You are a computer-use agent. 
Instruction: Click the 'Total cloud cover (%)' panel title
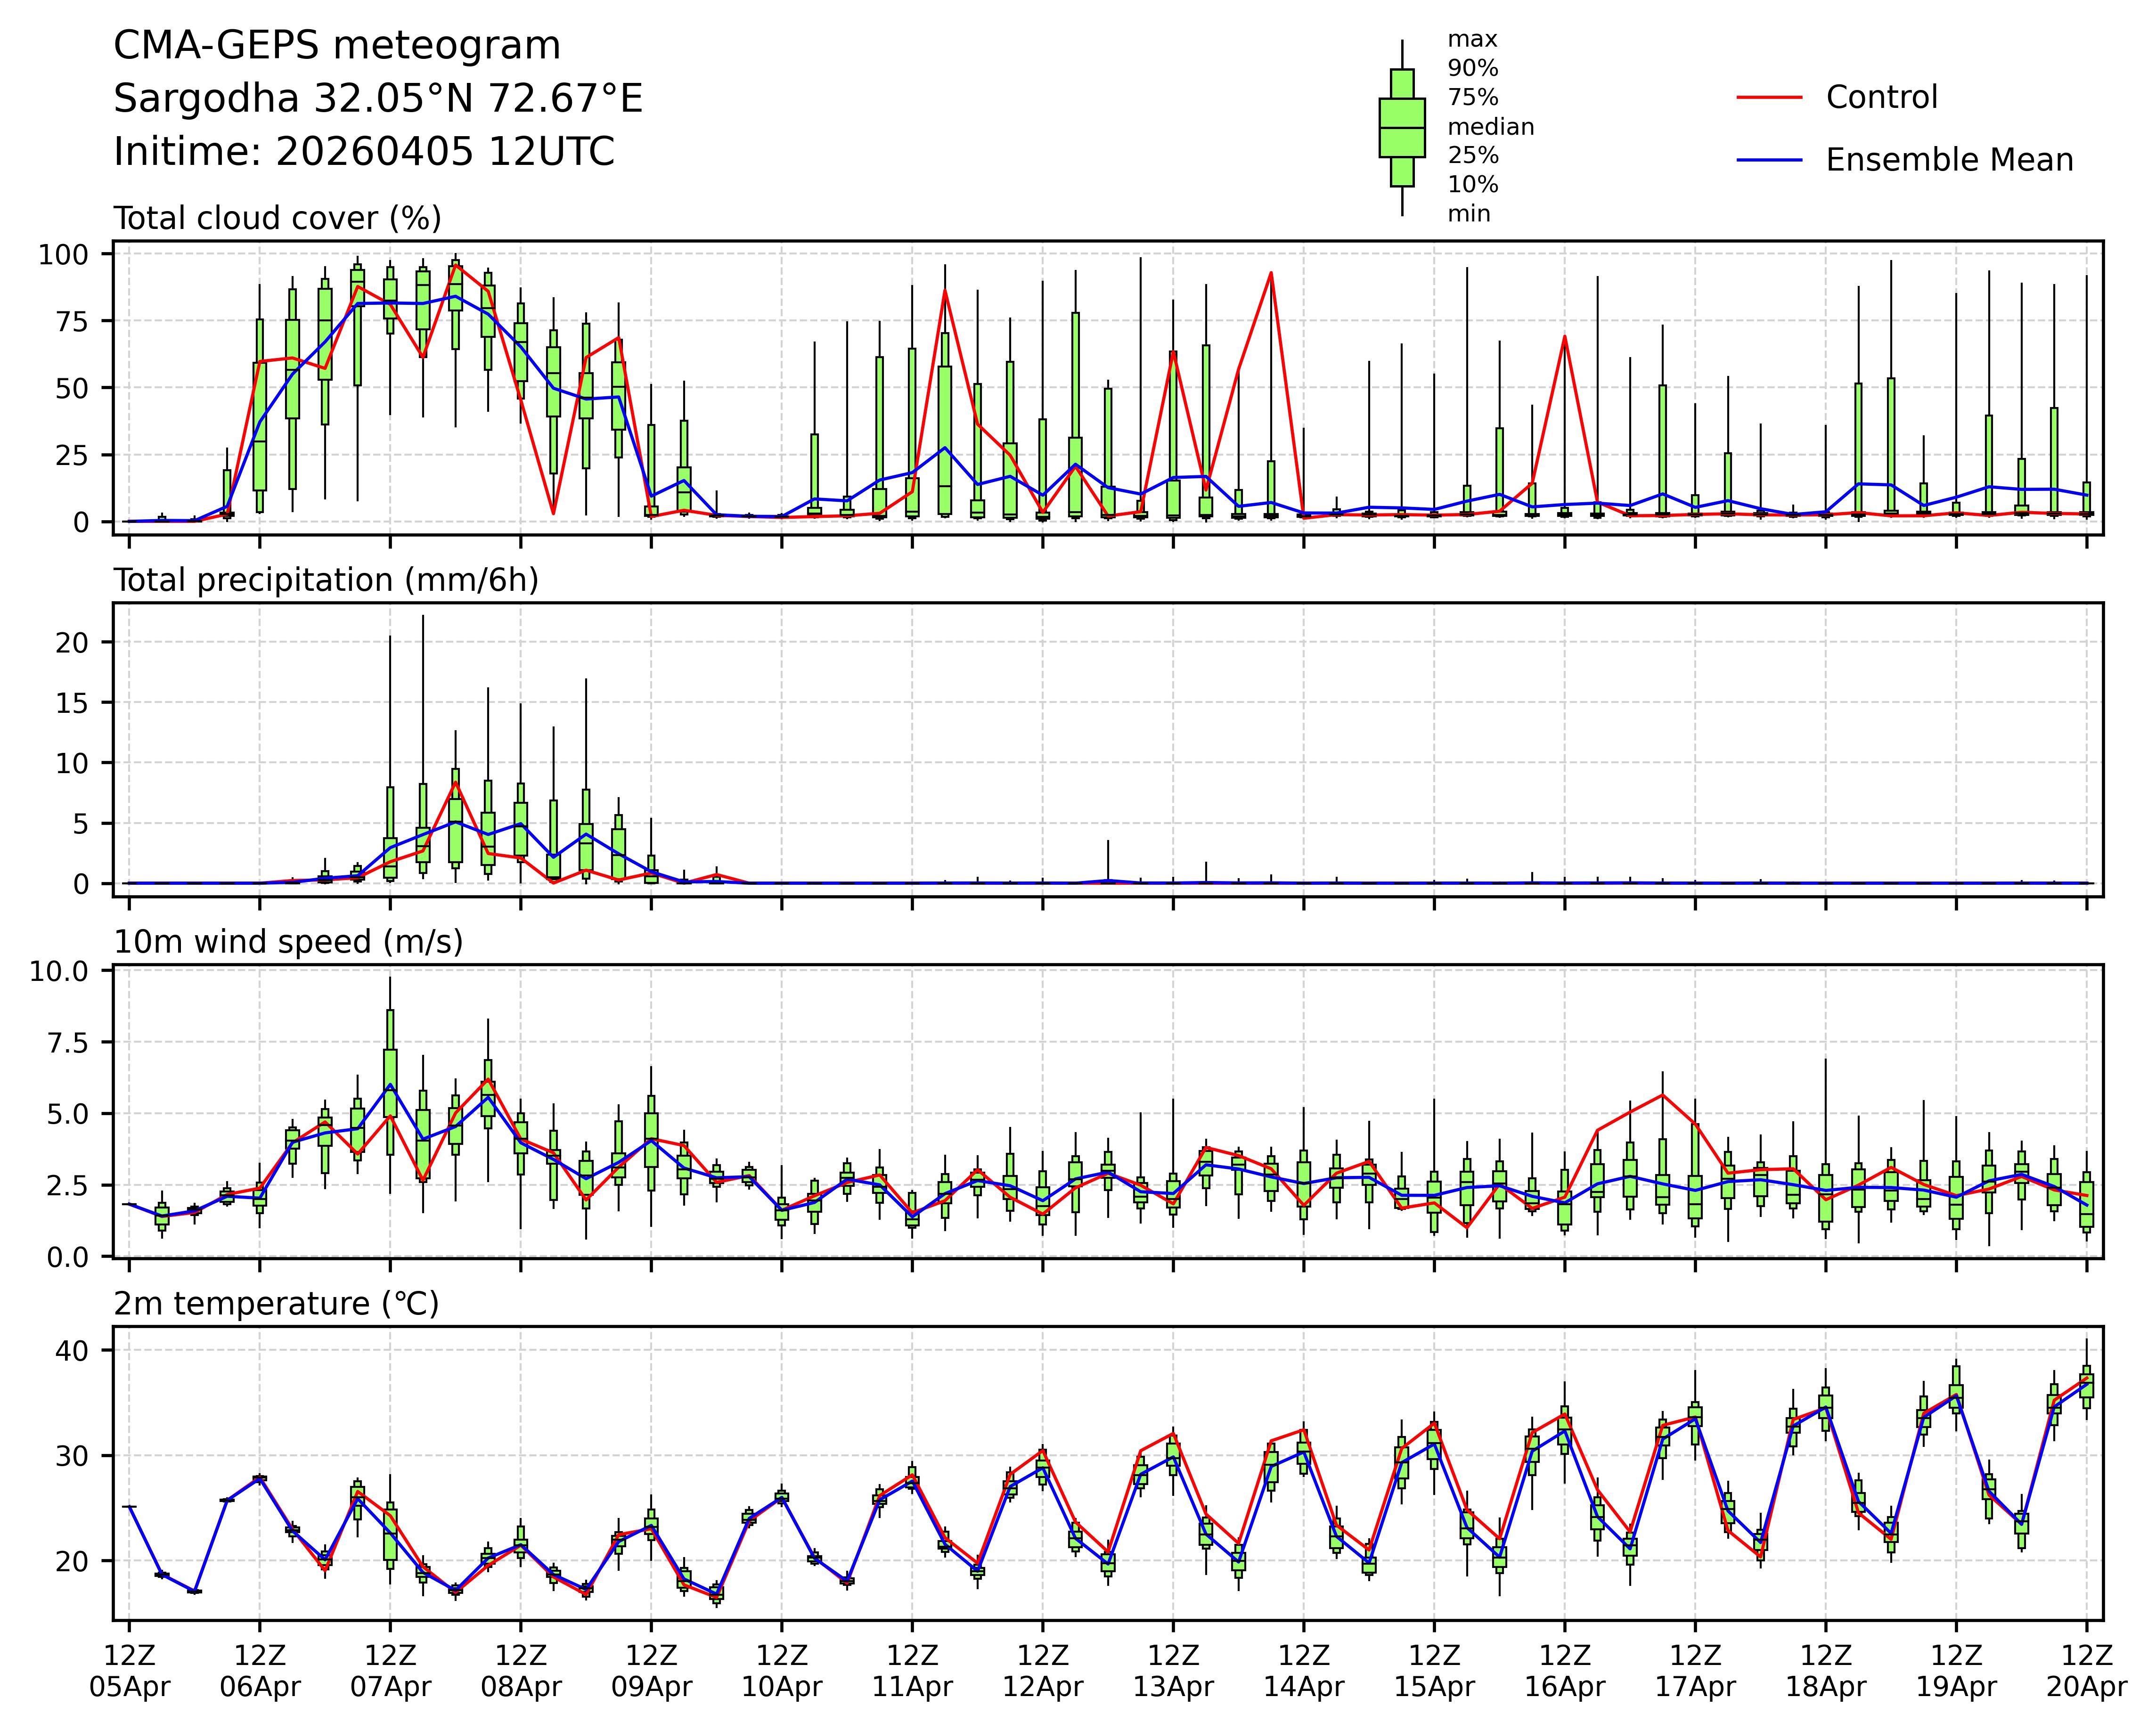[x=277, y=218]
